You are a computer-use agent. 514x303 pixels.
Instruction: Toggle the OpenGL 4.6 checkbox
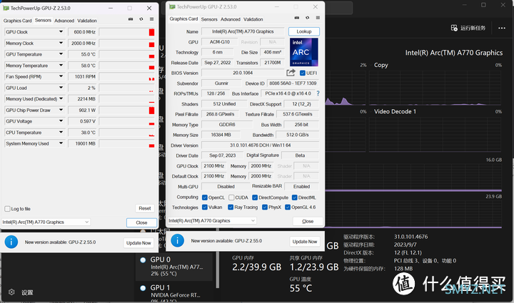288,207
